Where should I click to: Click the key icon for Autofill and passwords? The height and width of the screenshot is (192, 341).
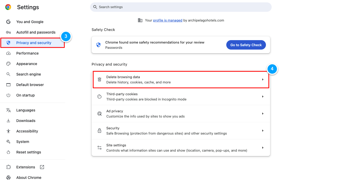pos(8,32)
